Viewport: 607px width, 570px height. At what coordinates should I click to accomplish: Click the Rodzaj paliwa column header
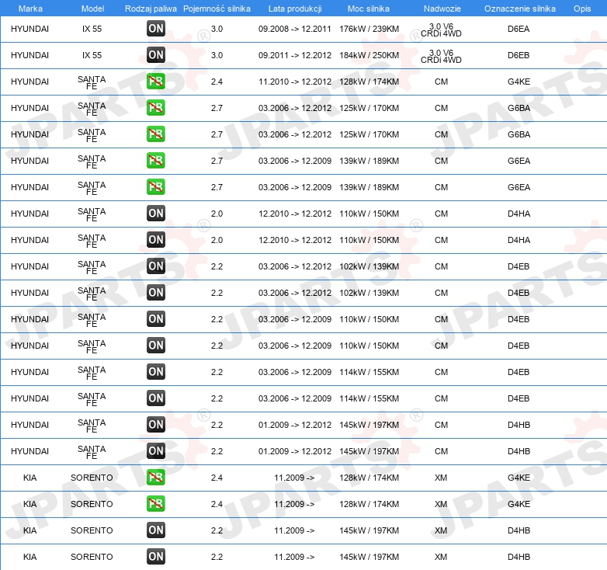pos(151,9)
